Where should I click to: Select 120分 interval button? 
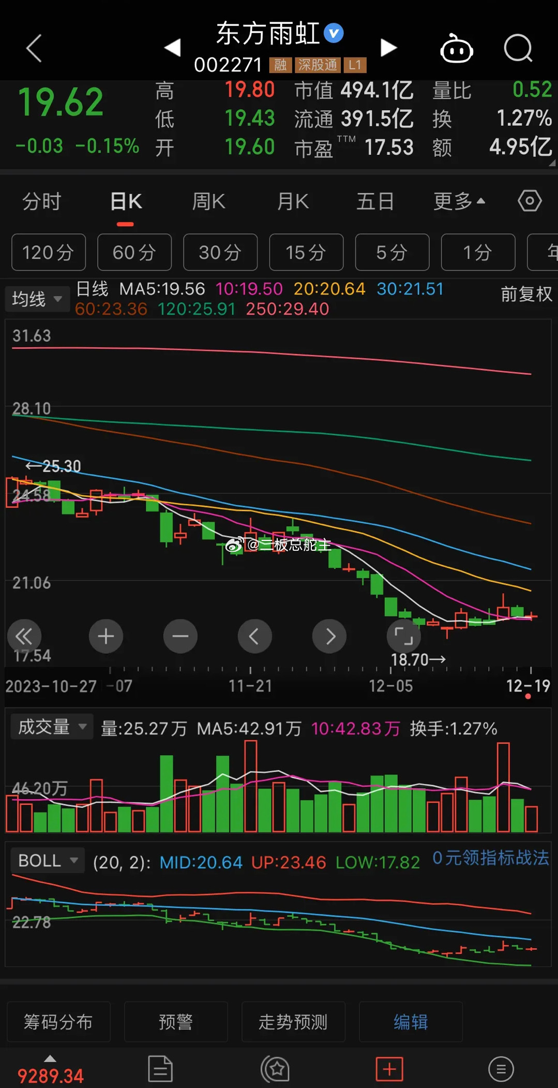pyautogui.click(x=49, y=252)
